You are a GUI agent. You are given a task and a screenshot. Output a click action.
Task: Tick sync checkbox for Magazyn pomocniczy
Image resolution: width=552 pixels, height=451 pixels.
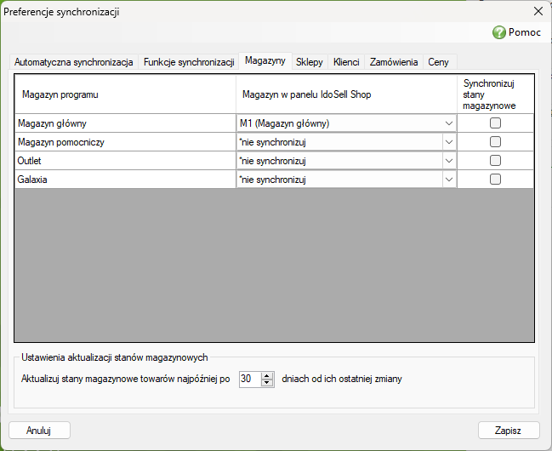(495, 141)
